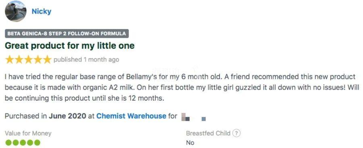Click the fifth gold rating star
The height and width of the screenshot is (148, 363).
tap(47, 60)
